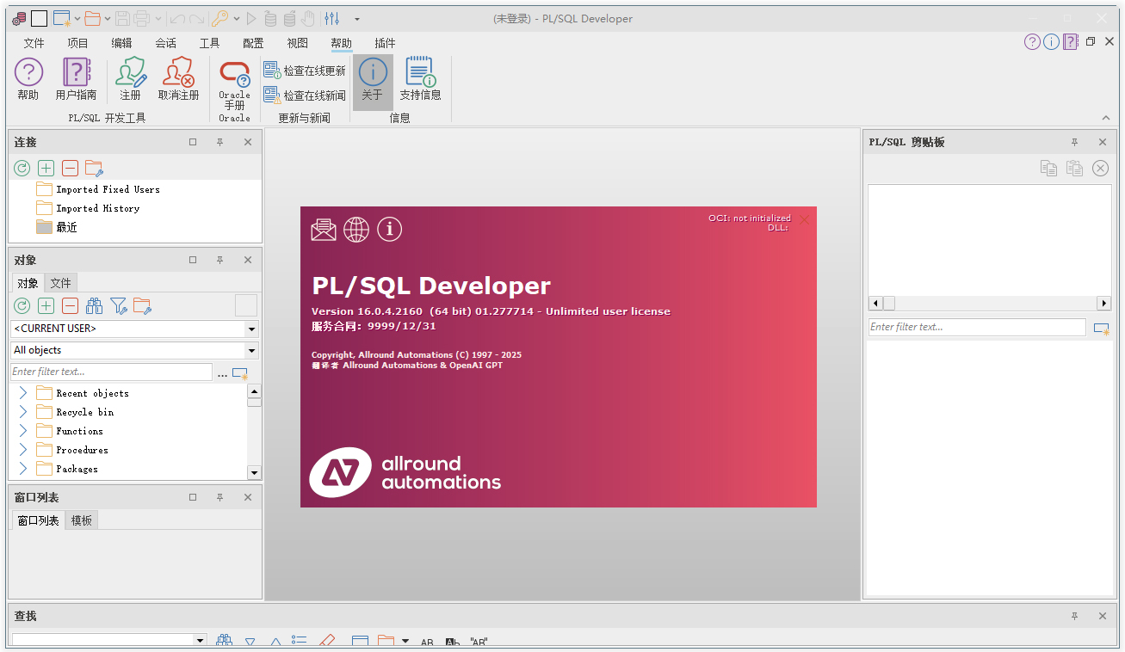Click the preferences sliders icon in toolbar
Image resolution: width=1125 pixels, height=652 pixels.
click(x=331, y=17)
